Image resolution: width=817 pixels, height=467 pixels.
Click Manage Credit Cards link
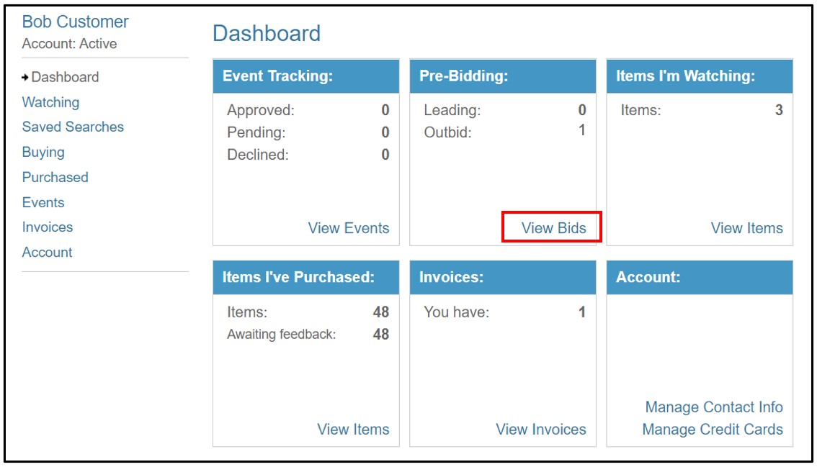point(713,430)
